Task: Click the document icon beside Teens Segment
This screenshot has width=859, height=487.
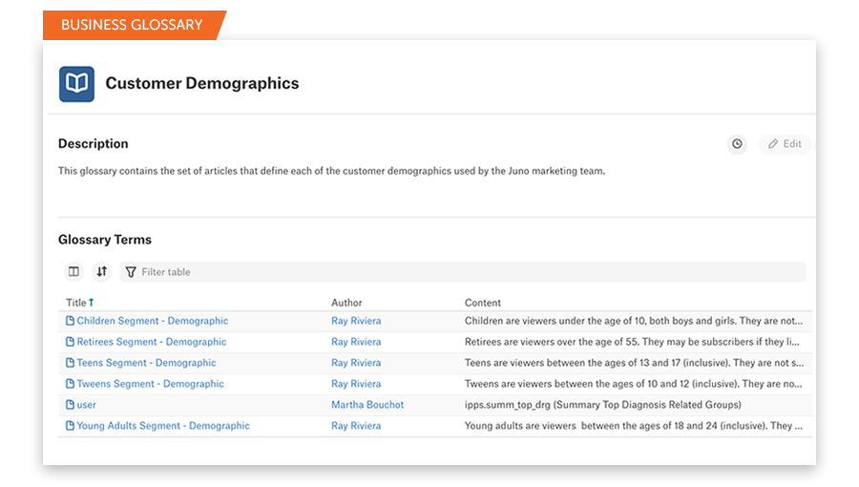Action: 70,363
